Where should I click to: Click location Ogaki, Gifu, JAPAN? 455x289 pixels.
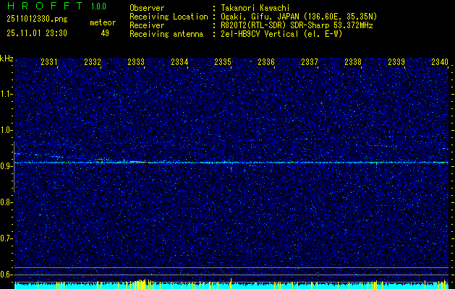260,17
